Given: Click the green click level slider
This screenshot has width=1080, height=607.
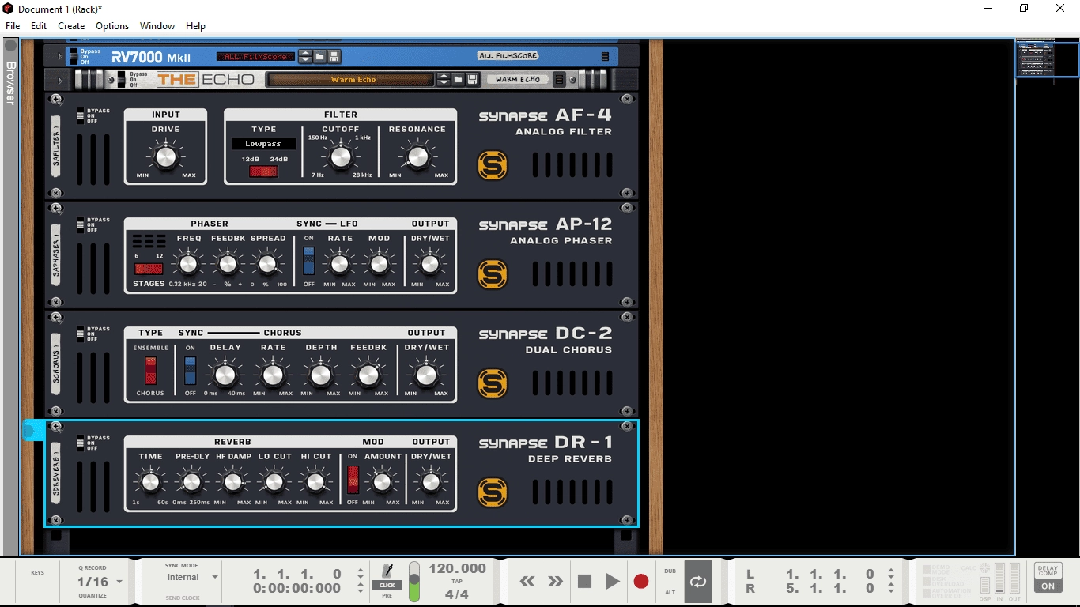Looking at the screenshot, I should click(x=414, y=581).
